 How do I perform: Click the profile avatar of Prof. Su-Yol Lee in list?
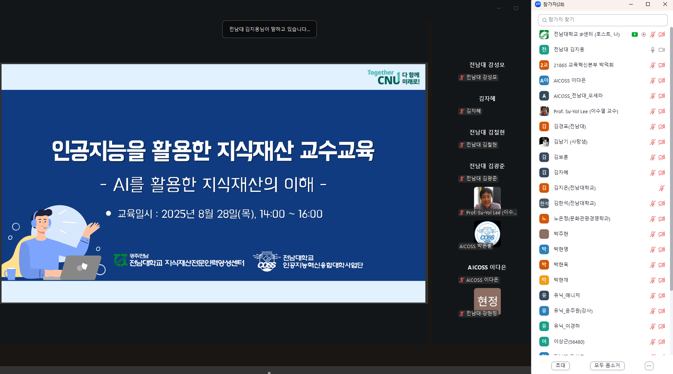click(x=544, y=111)
